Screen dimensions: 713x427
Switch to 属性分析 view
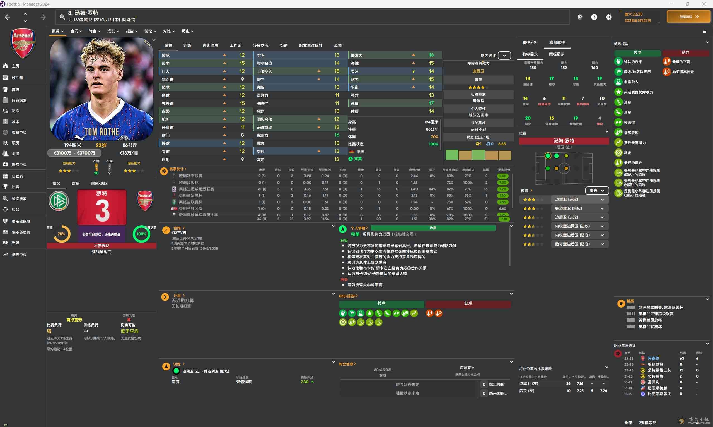[530, 42]
